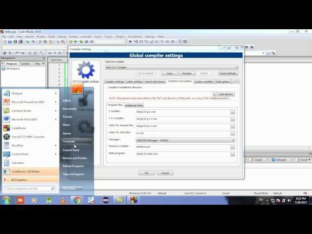The height and width of the screenshot is (234, 312).
Task: Click the Save all files icon
Action: coord(20,41)
